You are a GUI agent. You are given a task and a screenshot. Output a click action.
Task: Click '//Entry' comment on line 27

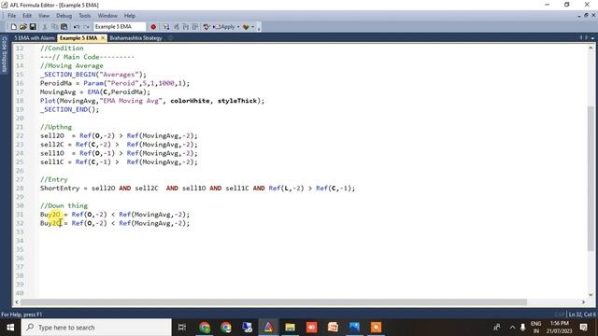point(54,179)
